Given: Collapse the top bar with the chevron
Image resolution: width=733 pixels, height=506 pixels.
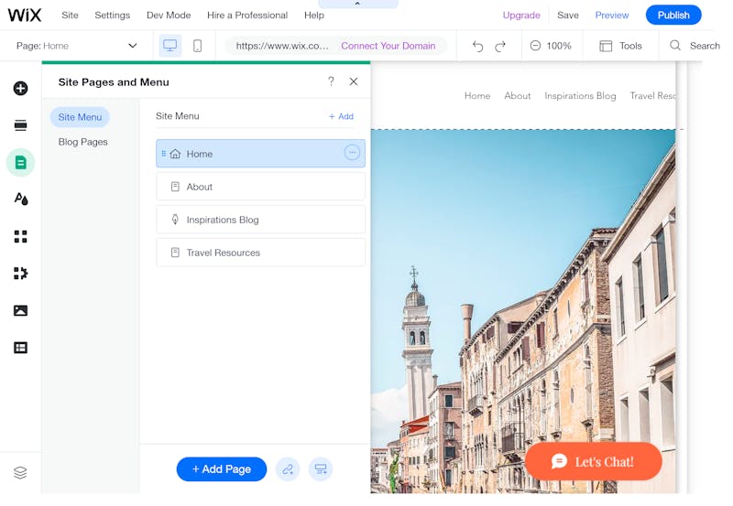Looking at the screenshot, I should pyautogui.click(x=357, y=4).
